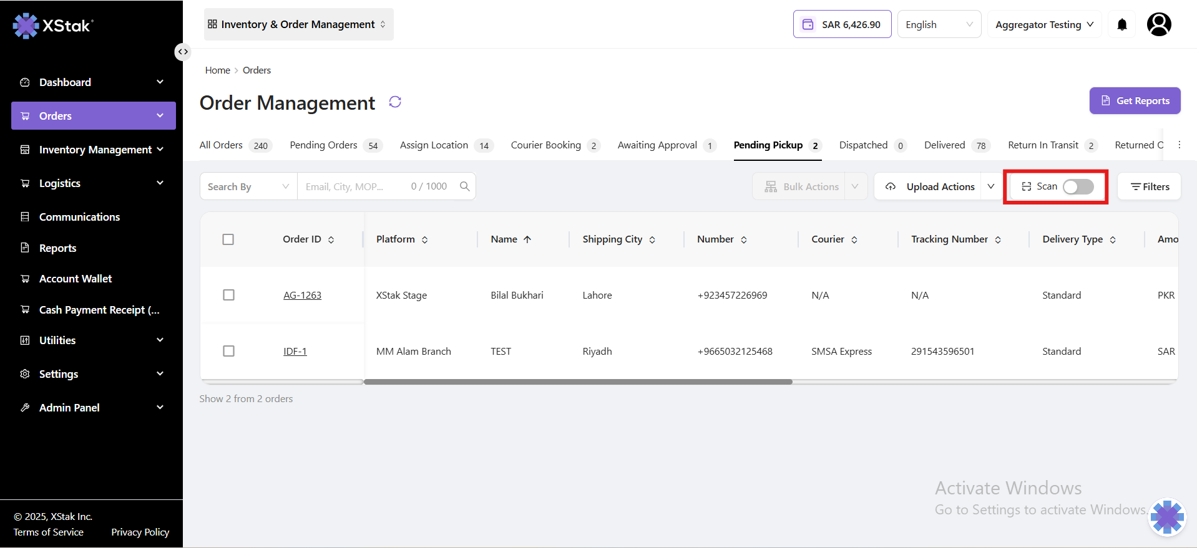The width and height of the screenshot is (1197, 548).
Task: Open the Upload Actions dropdown arrow
Action: (x=990, y=186)
